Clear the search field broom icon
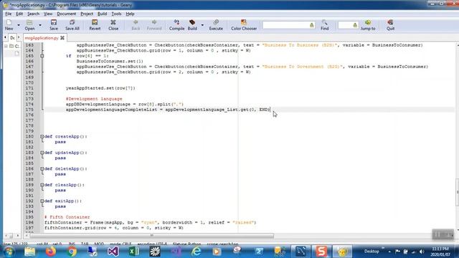The height and width of the screenshot is (258, 459). [312, 25]
